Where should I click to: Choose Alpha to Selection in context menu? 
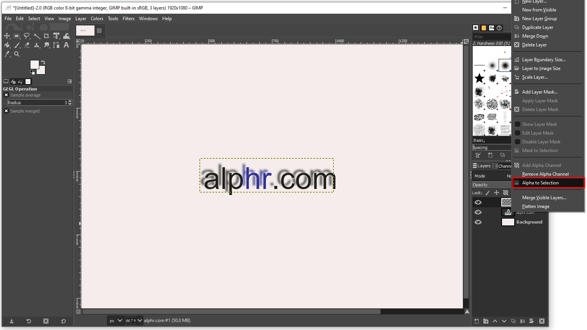(548, 183)
